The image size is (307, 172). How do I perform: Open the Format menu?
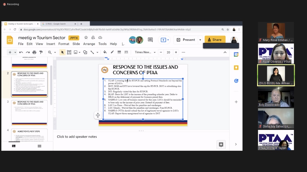pyautogui.click(x=64, y=44)
